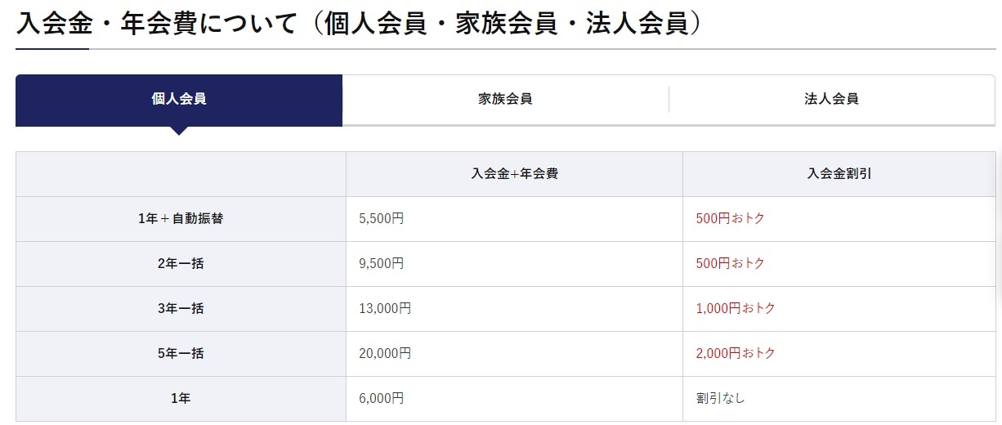Click the red 1,000円おトク discount text
Screen dimensions: 1002x425
pyautogui.click(x=736, y=309)
